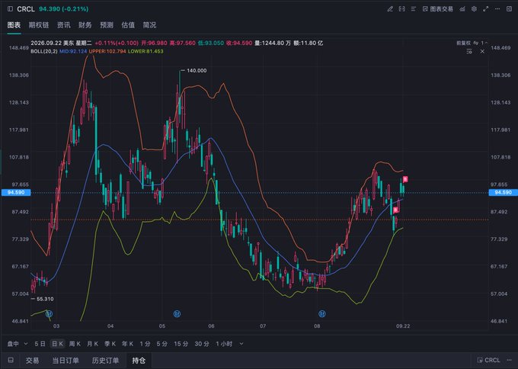This screenshot has width=518, height=369.
Task: Open 前复权 price adjustment option
Action: [x=463, y=43]
